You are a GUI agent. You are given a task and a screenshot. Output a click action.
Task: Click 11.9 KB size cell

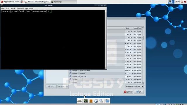point(129,32)
